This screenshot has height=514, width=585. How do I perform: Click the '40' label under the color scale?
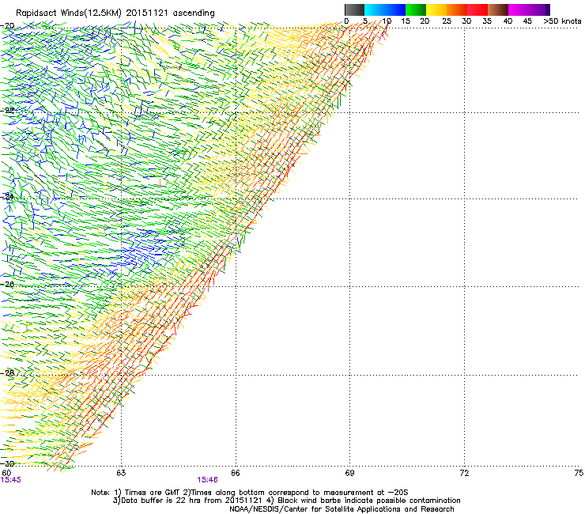tap(508, 21)
